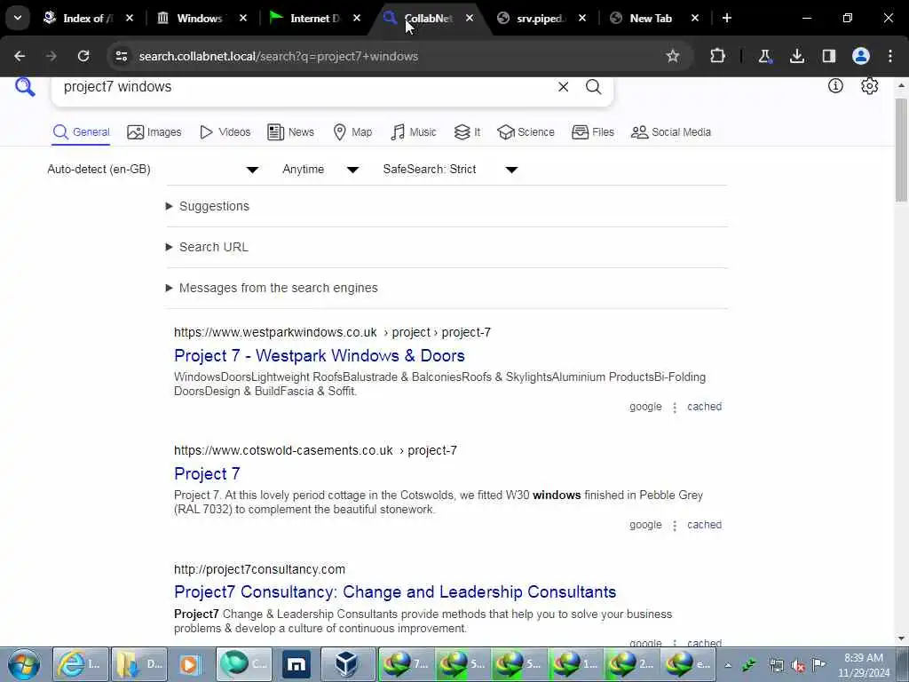Open Internet Explorer in taskbar
The width and height of the screenshot is (909, 682).
coord(81,664)
